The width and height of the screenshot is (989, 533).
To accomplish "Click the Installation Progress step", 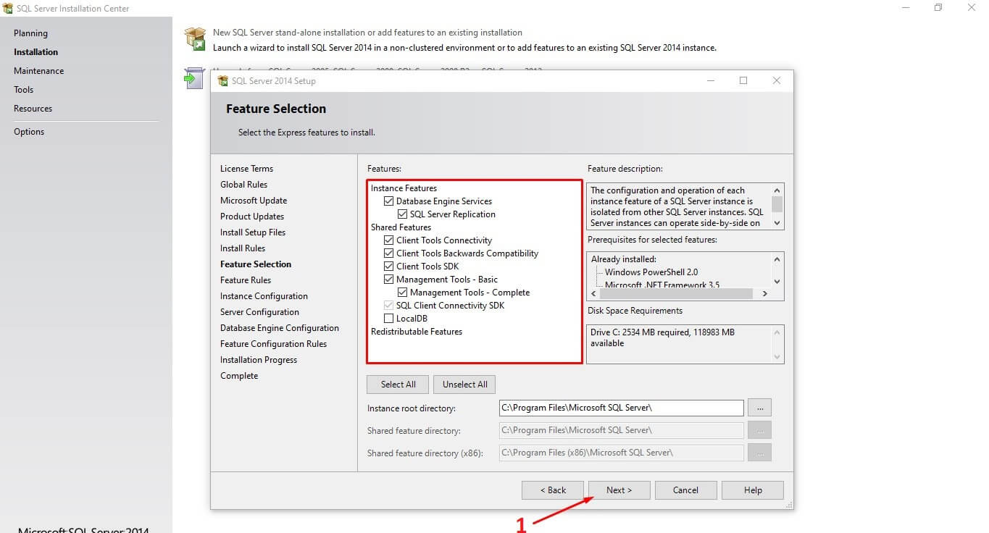I will point(259,360).
